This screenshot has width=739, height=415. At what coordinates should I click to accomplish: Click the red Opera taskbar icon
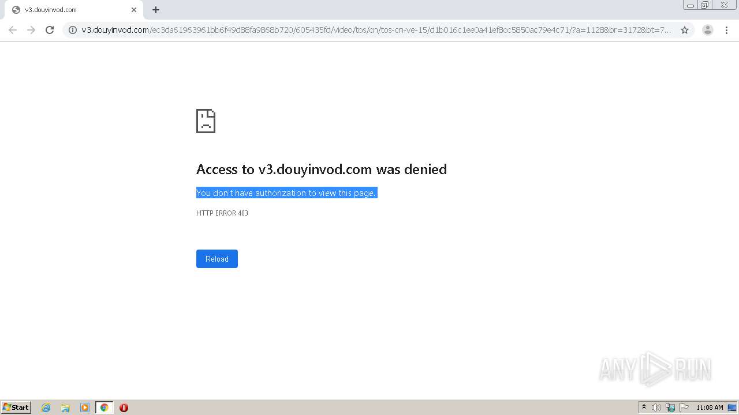pyautogui.click(x=124, y=408)
